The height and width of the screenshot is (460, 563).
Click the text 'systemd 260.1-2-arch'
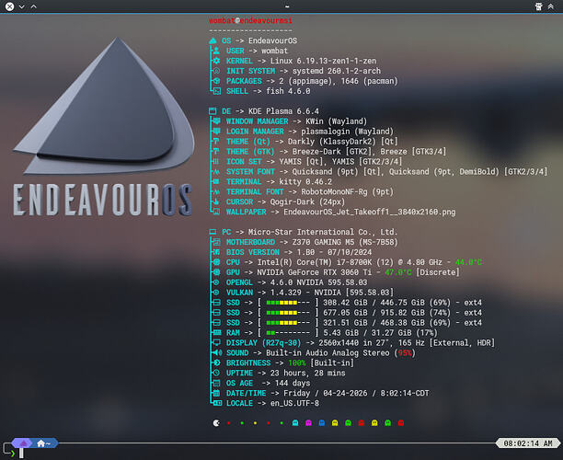(337, 71)
